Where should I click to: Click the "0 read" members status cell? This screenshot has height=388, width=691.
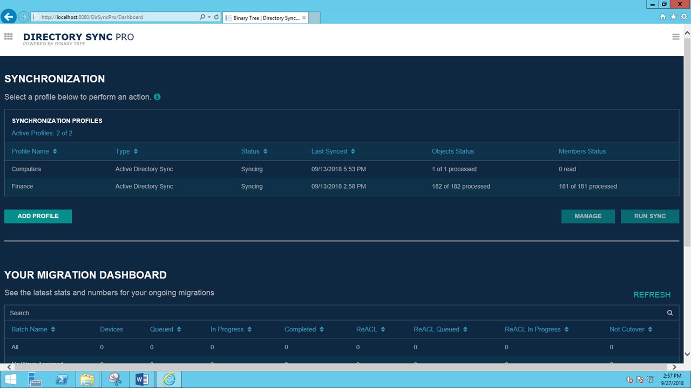point(567,169)
